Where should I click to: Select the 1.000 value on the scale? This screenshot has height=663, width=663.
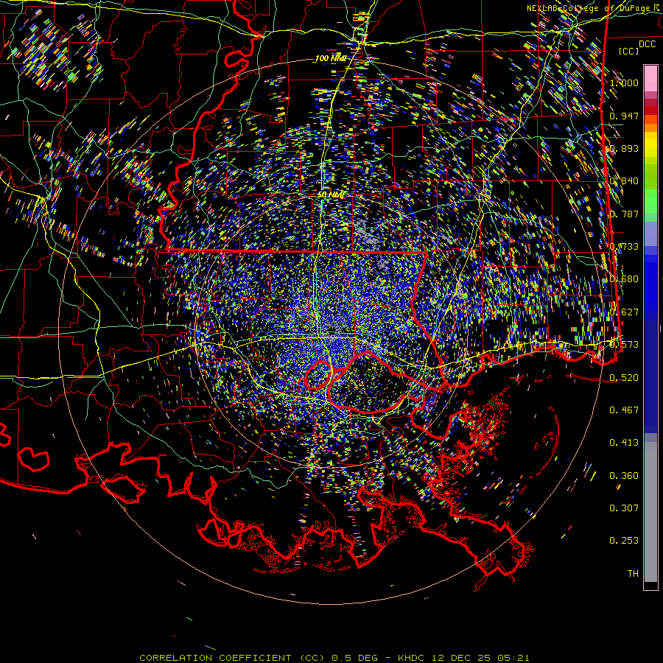(x=624, y=83)
